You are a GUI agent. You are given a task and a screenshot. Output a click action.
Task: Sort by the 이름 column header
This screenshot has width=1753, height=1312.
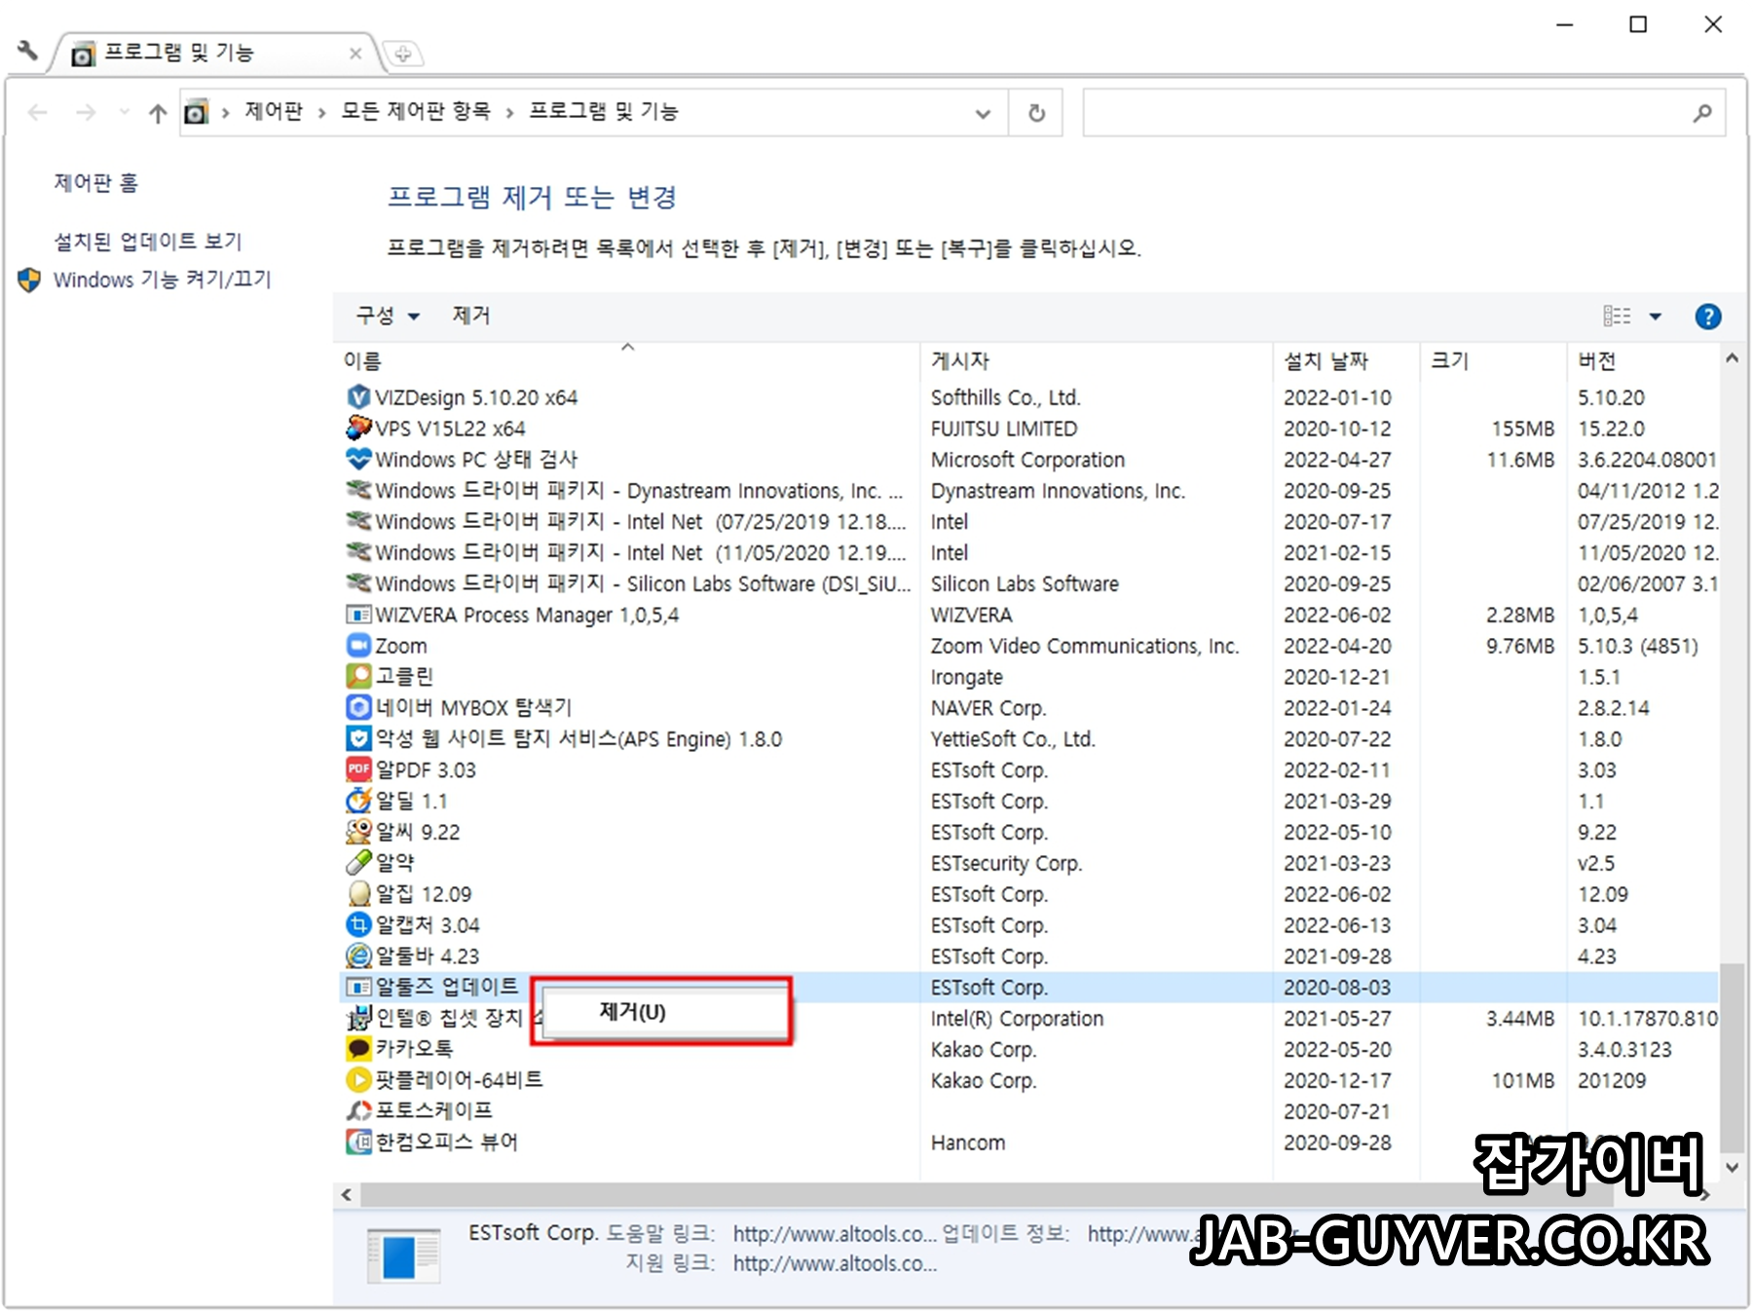628,361
